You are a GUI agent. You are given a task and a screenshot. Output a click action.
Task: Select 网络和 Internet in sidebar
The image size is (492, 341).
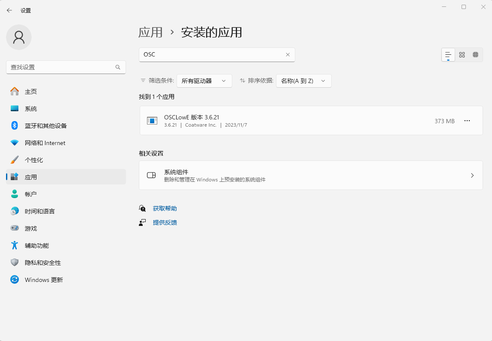(x=45, y=143)
